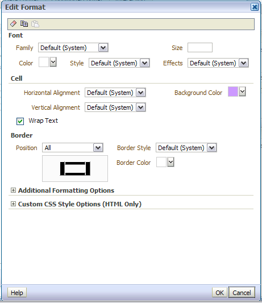This screenshot has height=303, width=262.
Task: Click the Paste Cell Format icon
Action: pyautogui.click(x=35, y=24)
